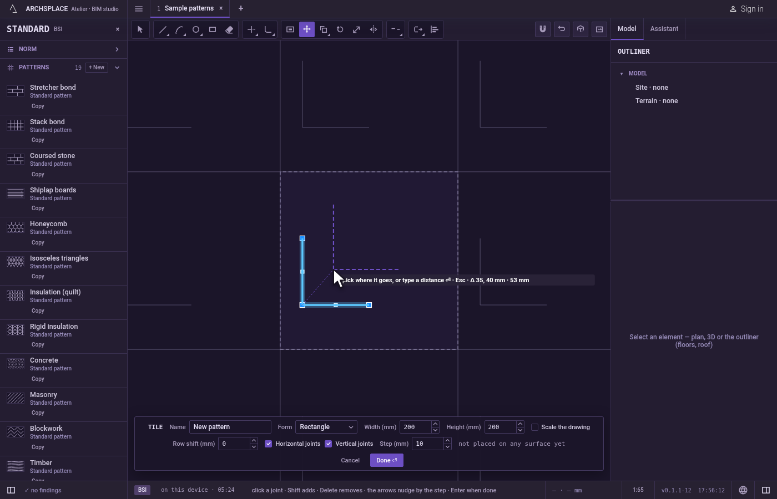Toggle the left sidebar panel icon
The image size is (777, 499).
tap(11, 490)
